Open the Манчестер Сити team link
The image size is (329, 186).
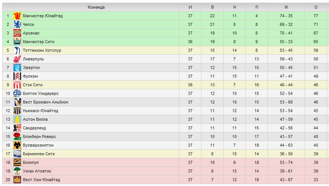[x=39, y=42]
